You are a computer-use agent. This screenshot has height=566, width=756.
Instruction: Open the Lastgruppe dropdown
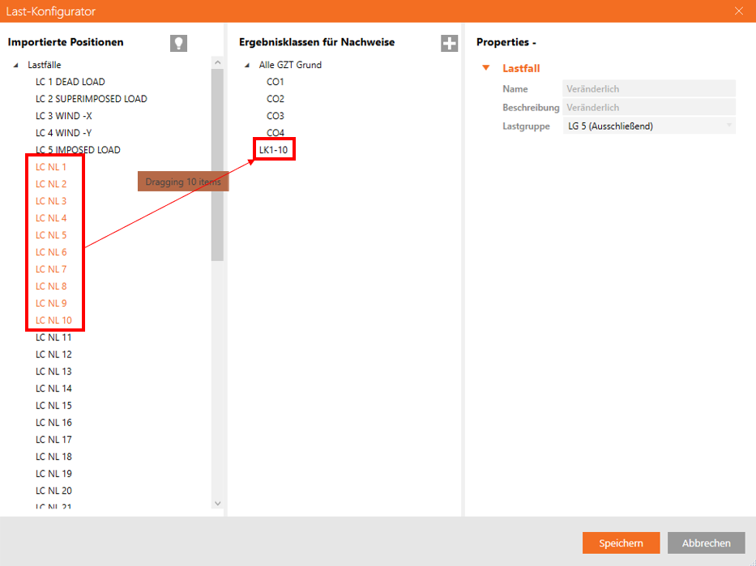(649, 126)
